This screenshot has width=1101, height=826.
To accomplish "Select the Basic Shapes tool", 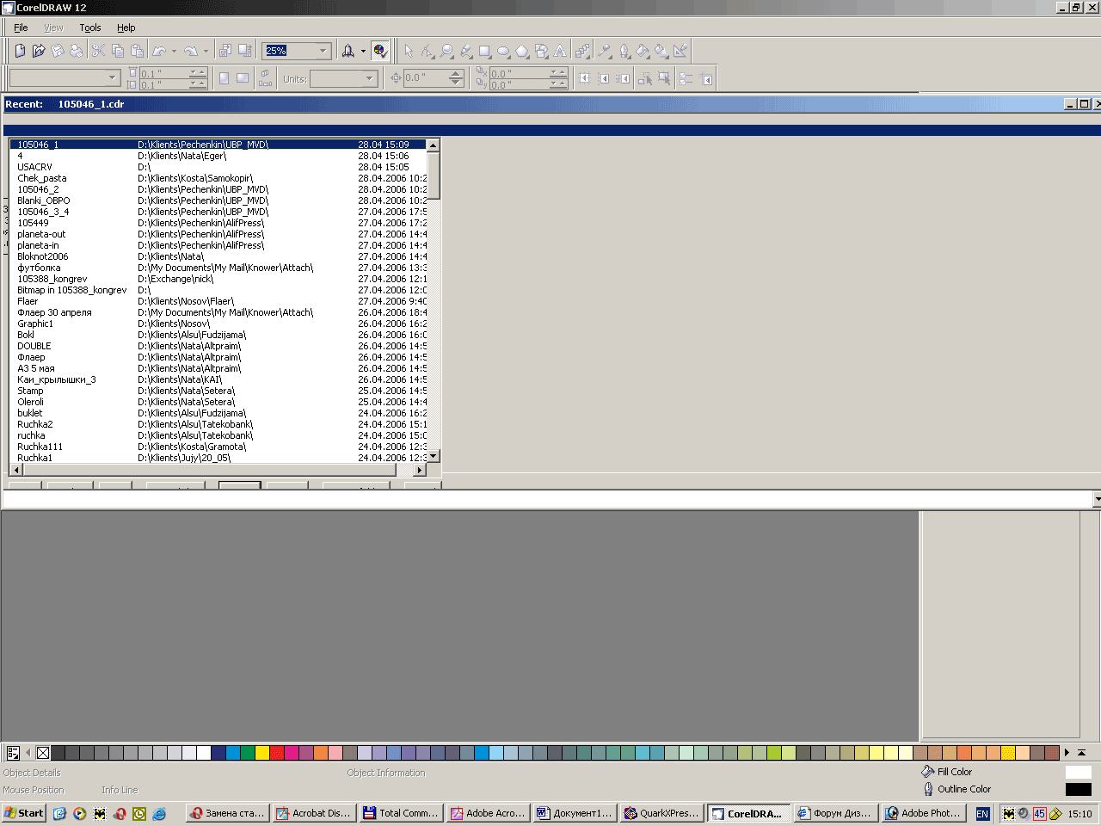I will pyautogui.click(x=541, y=51).
